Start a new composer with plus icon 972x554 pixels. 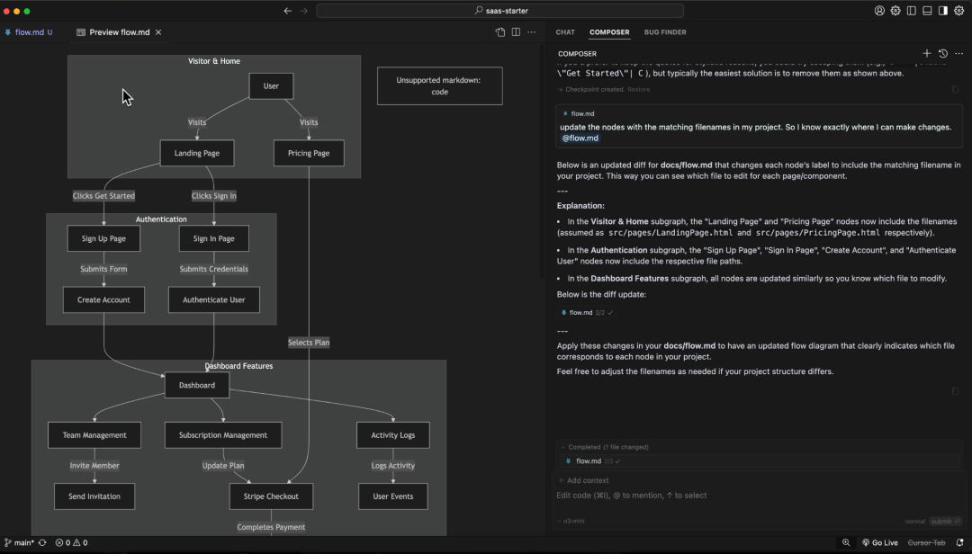(927, 54)
